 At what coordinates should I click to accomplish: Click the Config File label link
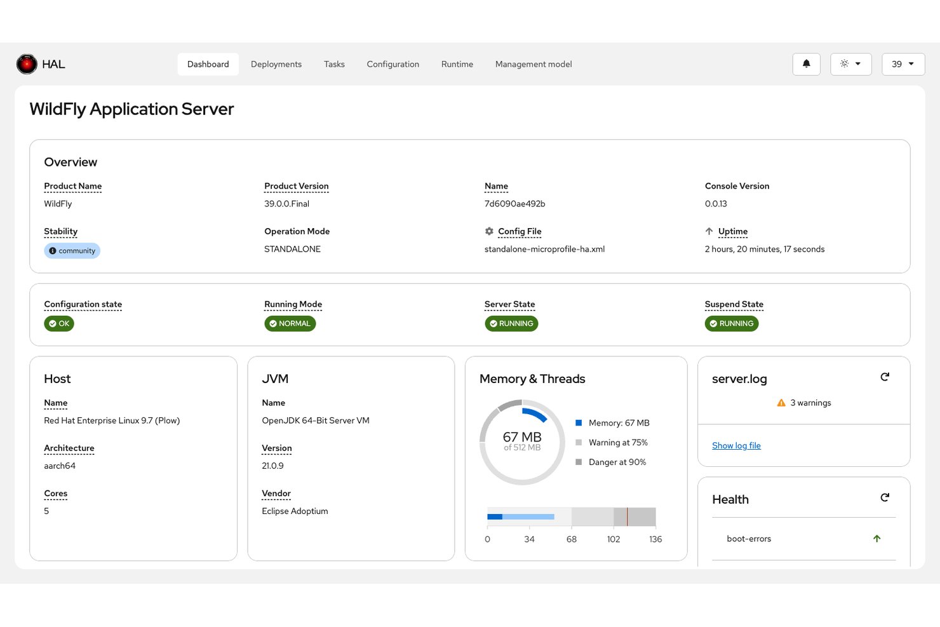[520, 231]
